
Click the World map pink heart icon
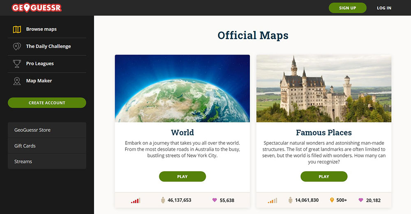tap(215, 200)
